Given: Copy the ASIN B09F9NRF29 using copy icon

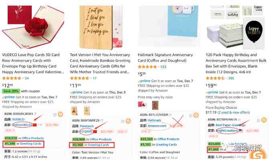Looking at the screenshot, I should (x=102, y=121).
